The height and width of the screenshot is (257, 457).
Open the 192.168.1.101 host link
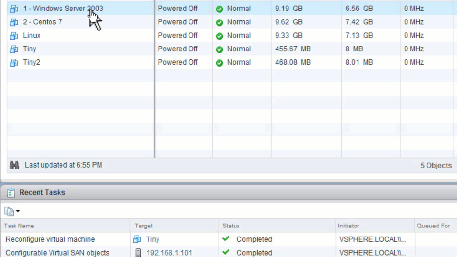pos(169,253)
